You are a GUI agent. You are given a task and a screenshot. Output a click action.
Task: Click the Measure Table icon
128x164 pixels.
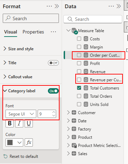(x=75, y=31)
